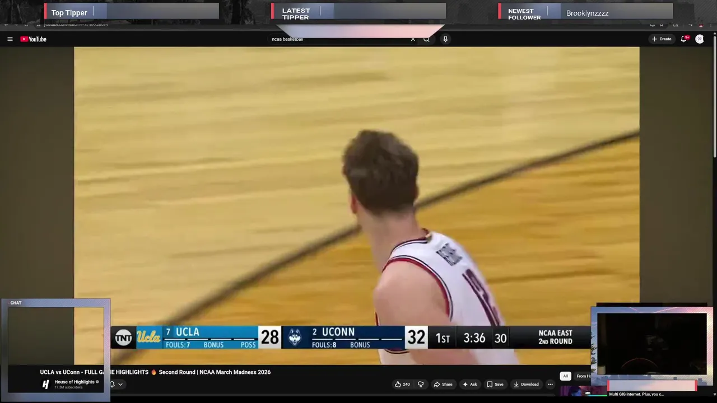Click the video title text
The image size is (717, 403).
155,372
